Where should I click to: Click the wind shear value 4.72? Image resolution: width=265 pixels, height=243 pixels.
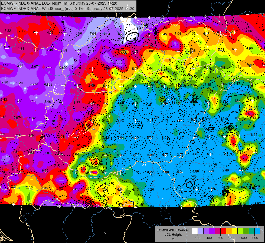tap(92, 68)
